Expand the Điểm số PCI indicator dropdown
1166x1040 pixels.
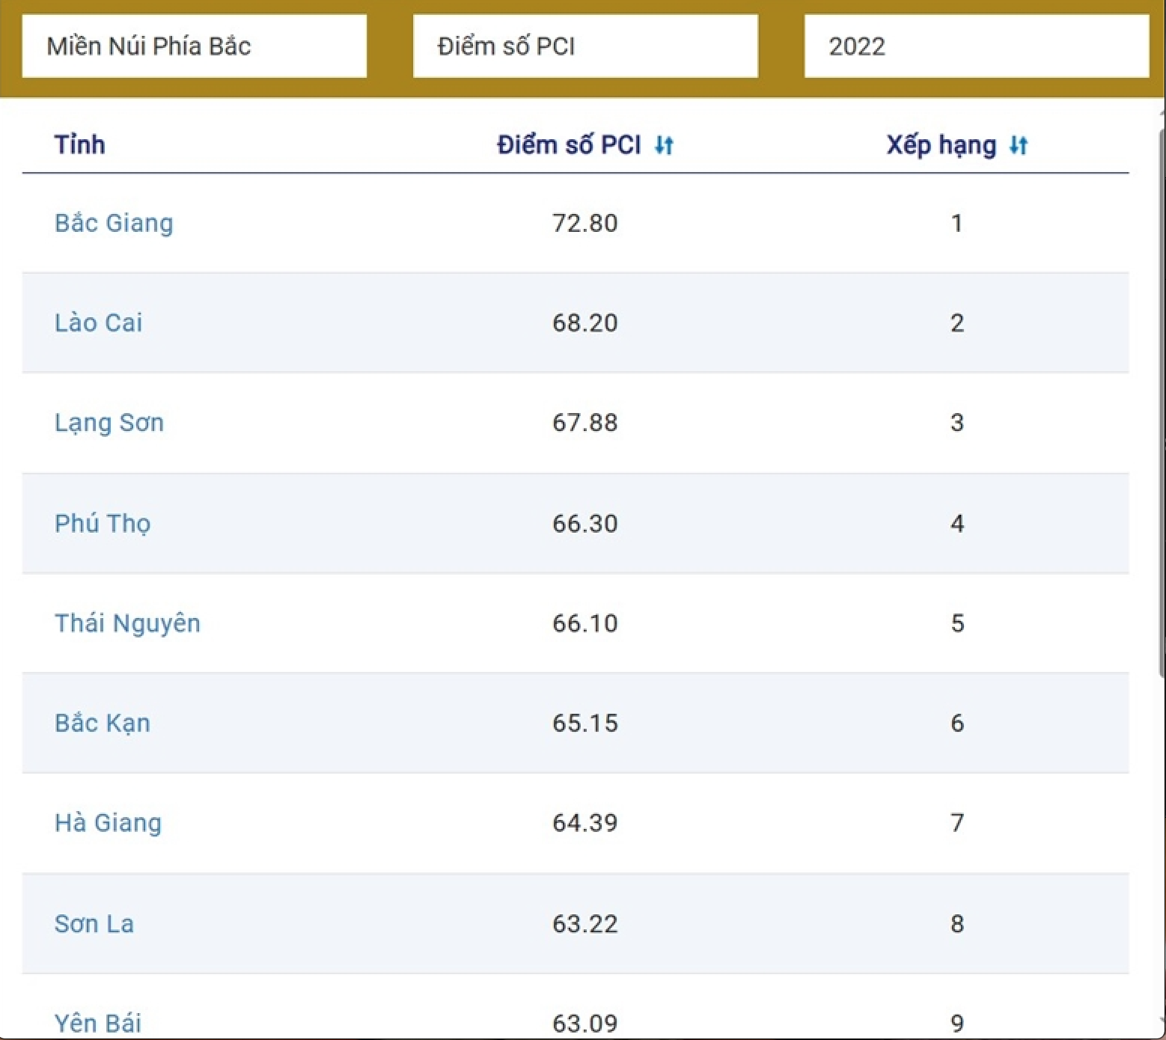click(x=585, y=46)
